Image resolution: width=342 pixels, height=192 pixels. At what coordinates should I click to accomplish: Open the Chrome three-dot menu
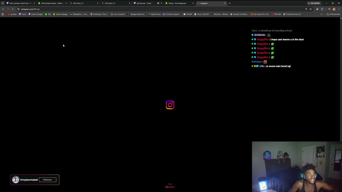pyautogui.click(x=339, y=9)
